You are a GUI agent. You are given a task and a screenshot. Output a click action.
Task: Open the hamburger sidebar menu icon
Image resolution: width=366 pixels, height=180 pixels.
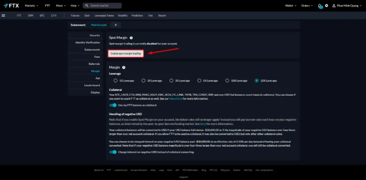[x=3, y=16]
